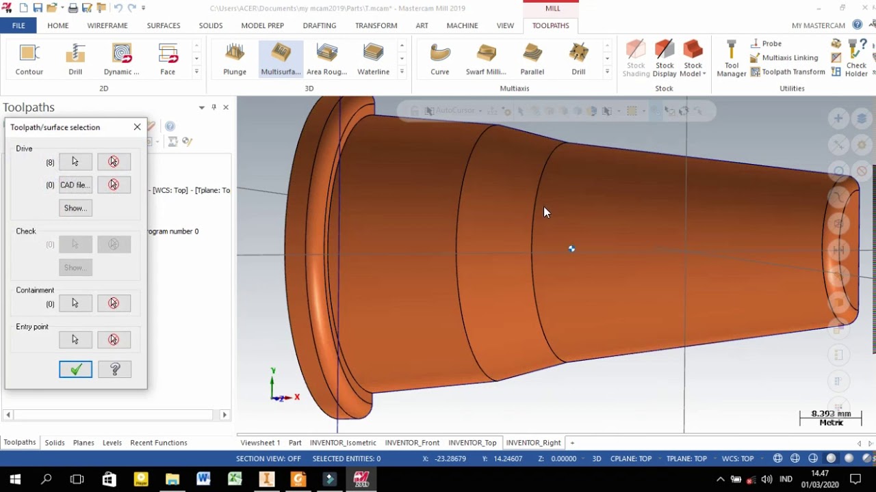The width and height of the screenshot is (876, 492).
Task: Select Drive surfaces button
Action: tap(75, 161)
